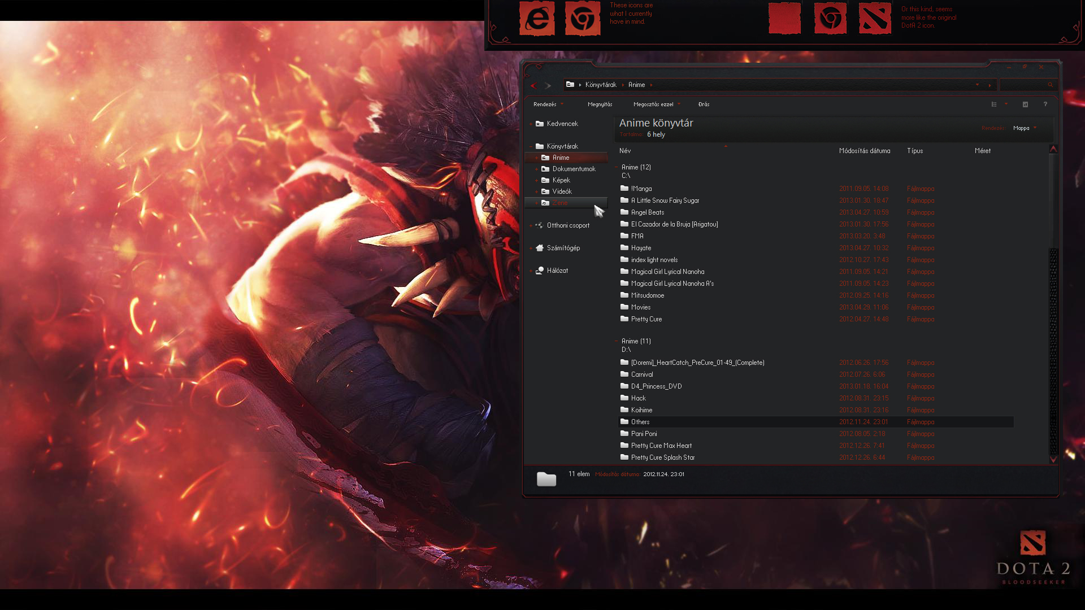Viewport: 1085px width, 610px height.
Task: Click inside the search input field
Action: 1023,85
